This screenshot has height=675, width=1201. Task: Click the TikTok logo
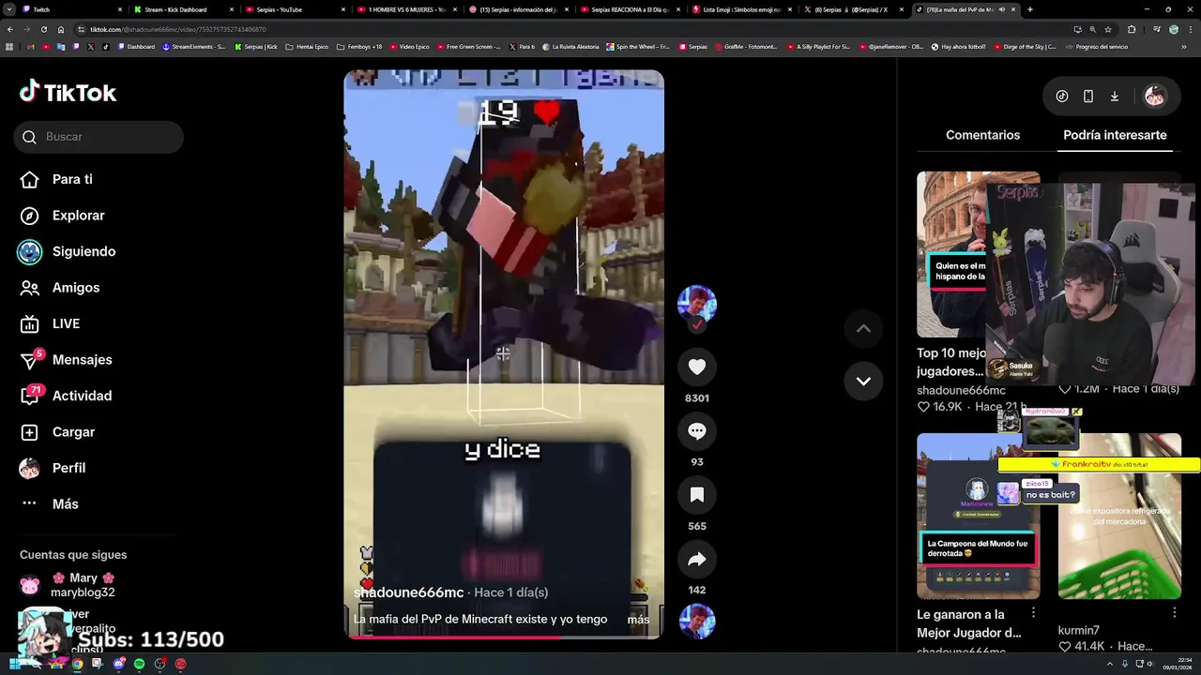[x=68, y=92]
